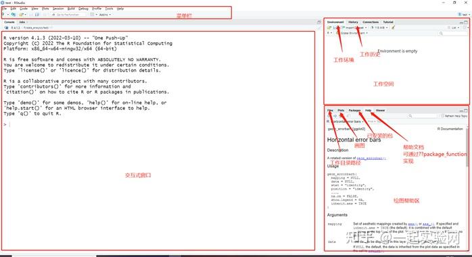Click the Load Workspace icon
The height and width of the screenshot is (257, 472).
click(x=329, y=28)
